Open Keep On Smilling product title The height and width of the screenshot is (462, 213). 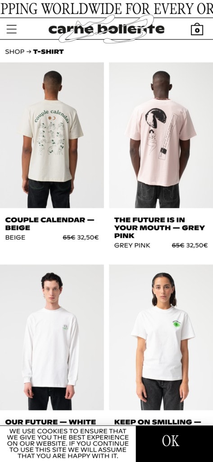[158, 422]
